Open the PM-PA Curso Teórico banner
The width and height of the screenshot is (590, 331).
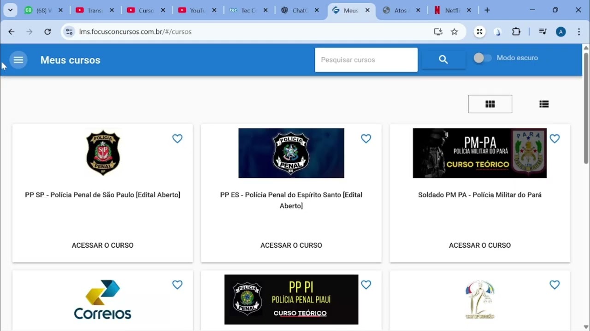click(x=480, y=153)
